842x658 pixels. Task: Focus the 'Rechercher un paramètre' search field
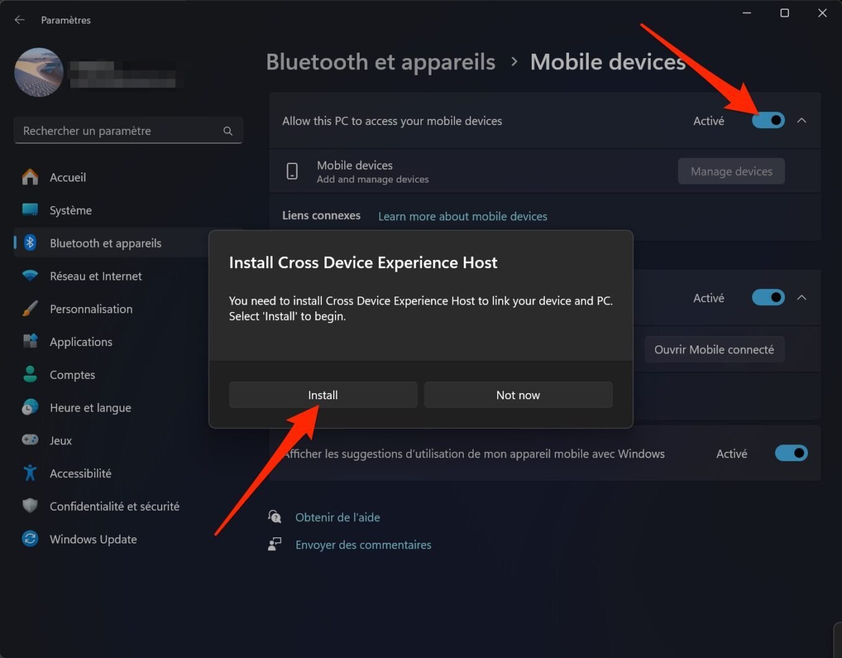128,131
